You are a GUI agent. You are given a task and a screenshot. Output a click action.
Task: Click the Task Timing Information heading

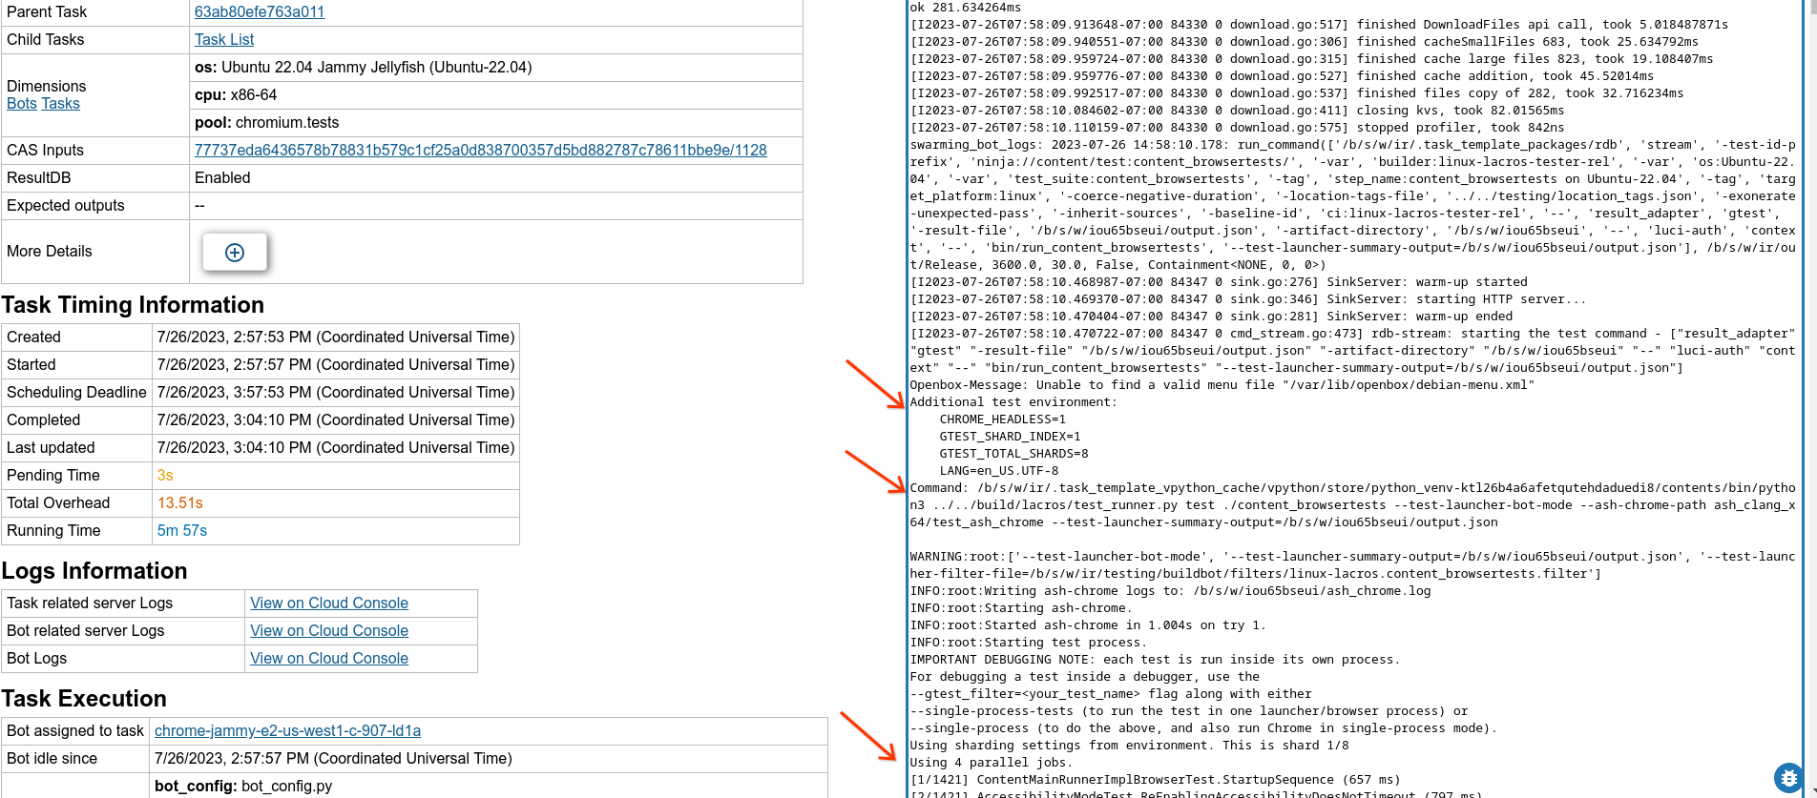pos(133,305)
